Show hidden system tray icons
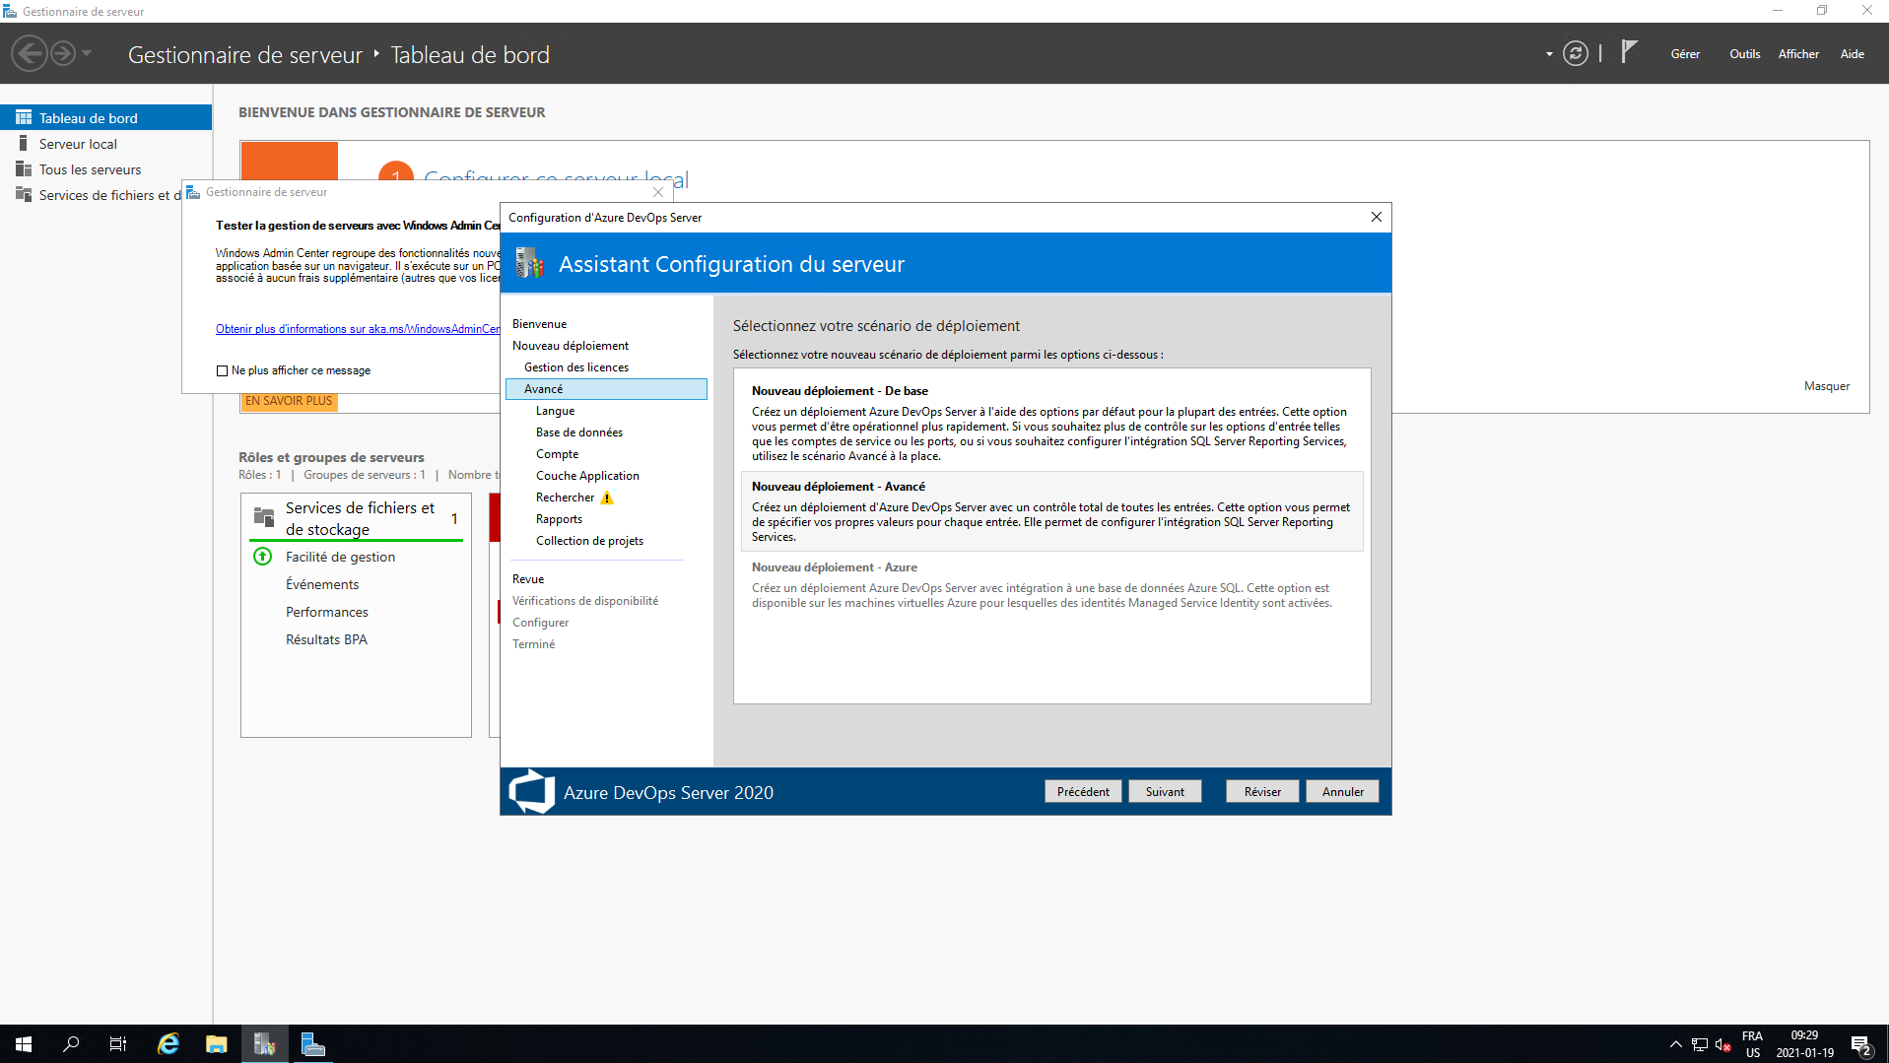The width and height of the screenshot is (1889, 1063). [x=1675, y=1044]
